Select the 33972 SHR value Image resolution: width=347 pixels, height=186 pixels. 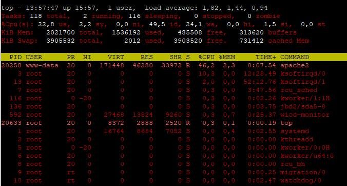point(171,65)
